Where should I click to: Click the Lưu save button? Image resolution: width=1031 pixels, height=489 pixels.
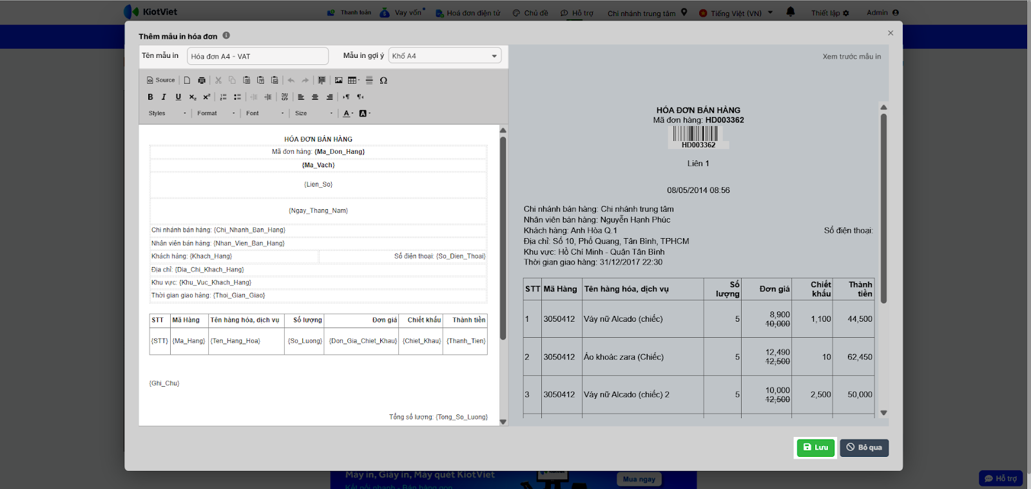816,448
